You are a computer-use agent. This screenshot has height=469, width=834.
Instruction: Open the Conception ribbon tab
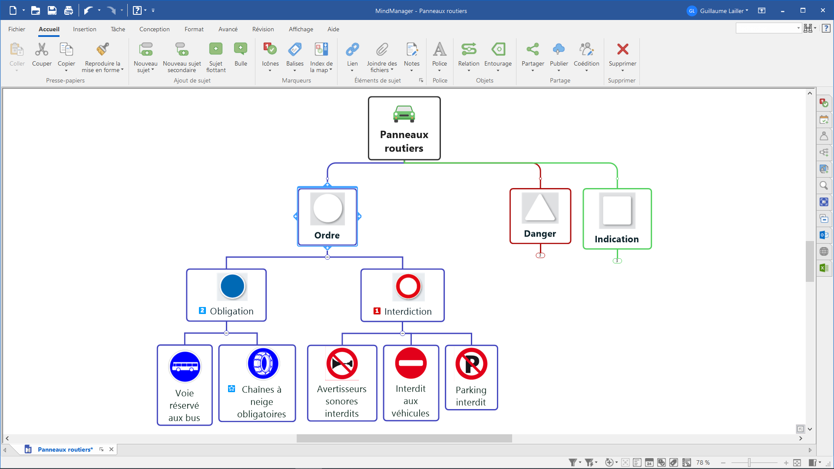(154, 29)
